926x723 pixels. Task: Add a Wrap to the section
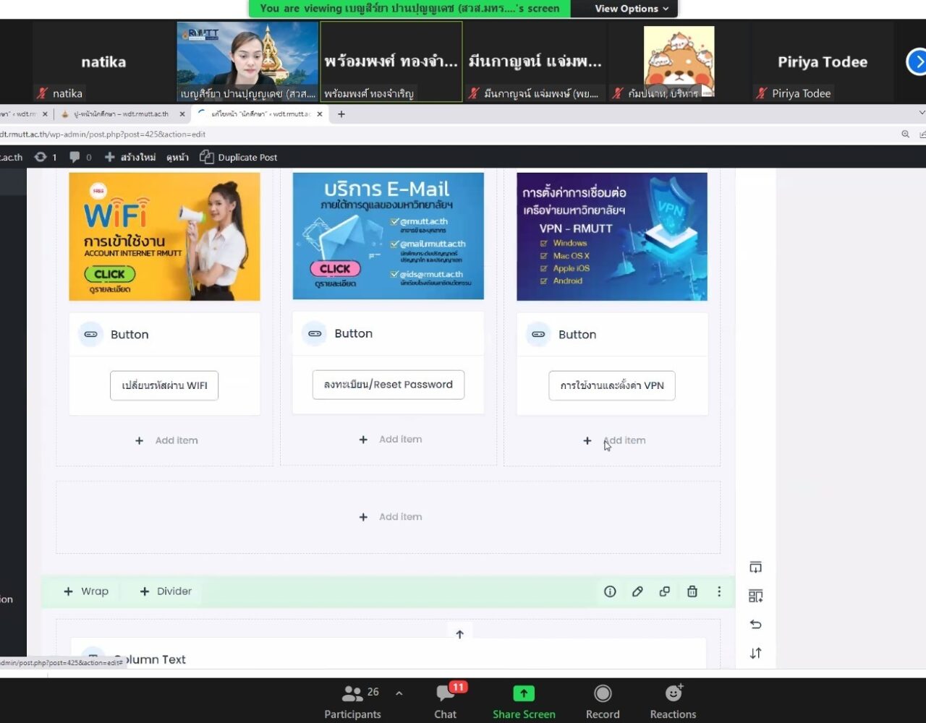(x=86, y=591)
